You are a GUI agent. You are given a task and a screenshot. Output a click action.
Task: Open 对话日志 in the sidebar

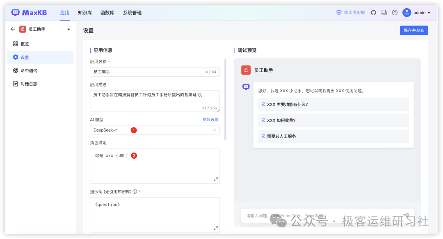(x=29, y=84)
